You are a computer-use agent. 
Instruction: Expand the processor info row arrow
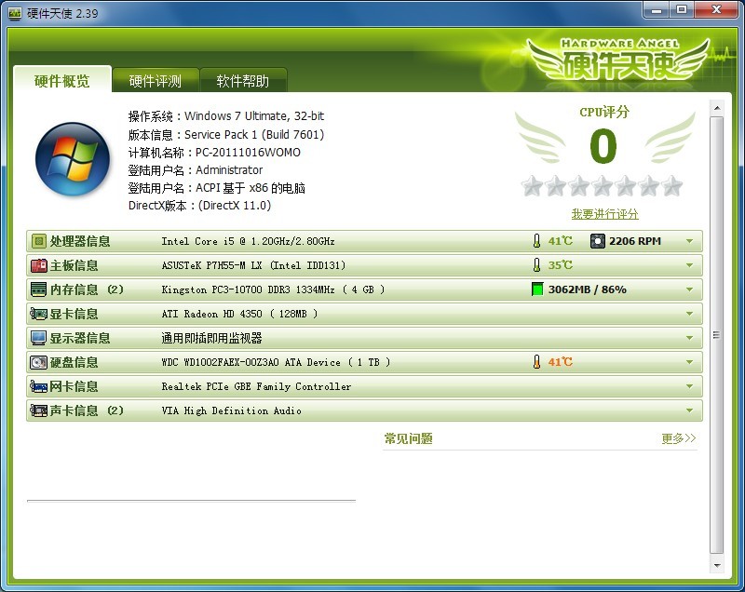pos(689,241)
